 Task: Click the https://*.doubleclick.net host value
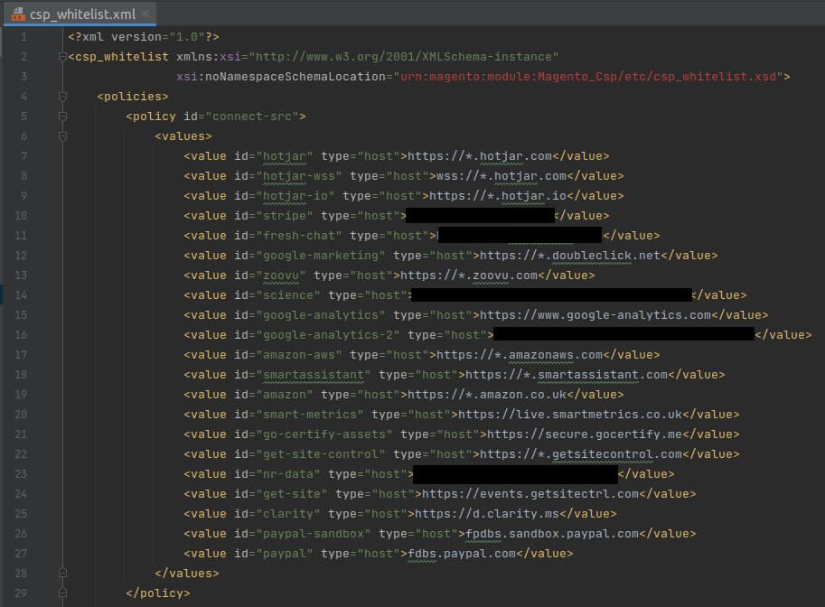click(570, 256)
